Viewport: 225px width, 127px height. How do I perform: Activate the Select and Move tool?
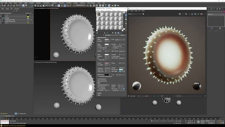[x=35, y=6]
